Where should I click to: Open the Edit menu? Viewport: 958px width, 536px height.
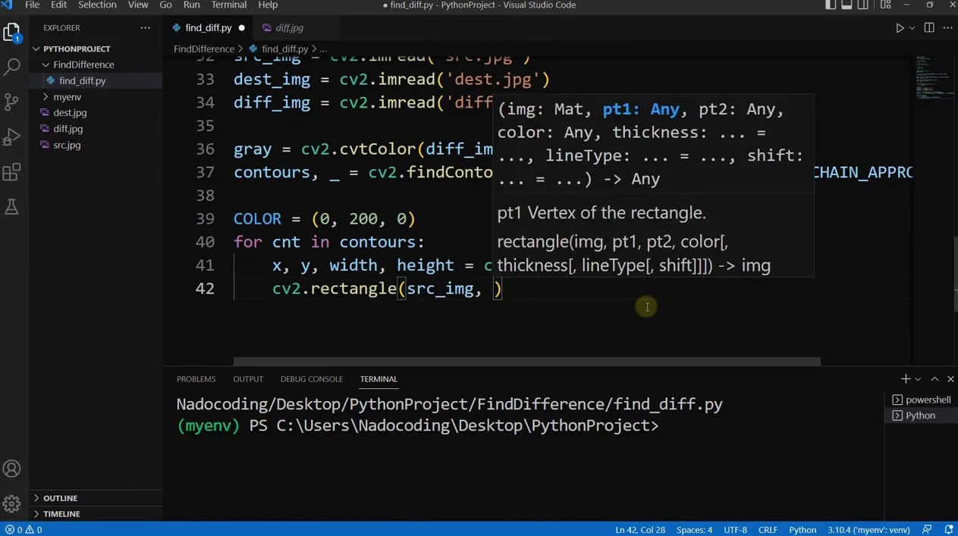pos(58,5)
